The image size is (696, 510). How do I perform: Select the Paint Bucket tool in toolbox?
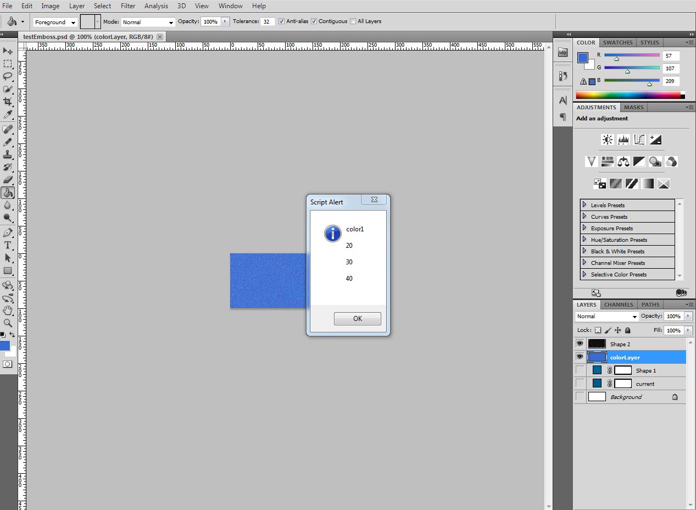[x=8, y=192]
